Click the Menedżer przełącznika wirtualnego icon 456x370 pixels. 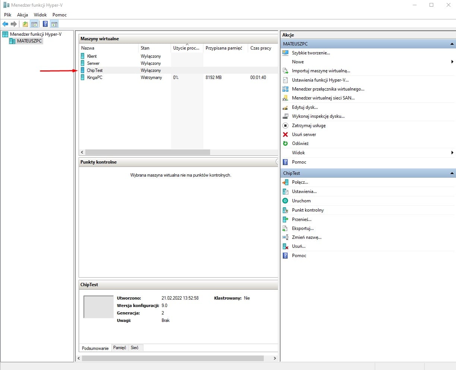(x=285, y=89)
